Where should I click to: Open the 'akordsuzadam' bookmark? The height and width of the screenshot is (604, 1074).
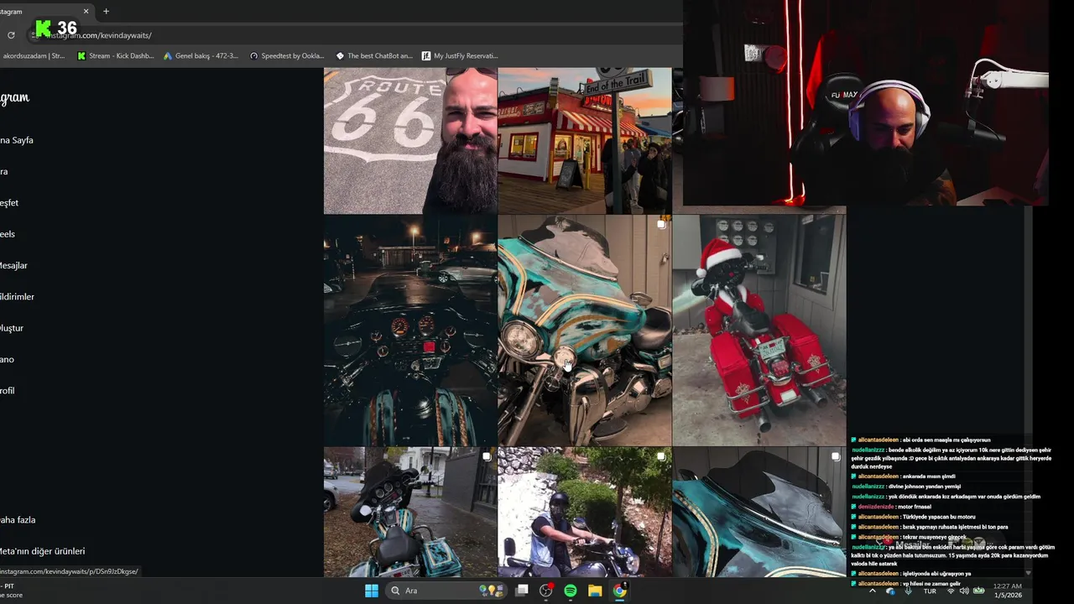pos(32,56)
